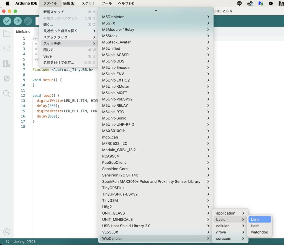Viewport: 284px width, 245px height.
Task: Expand the grove submenu
Action: click(x=230, y=232)
